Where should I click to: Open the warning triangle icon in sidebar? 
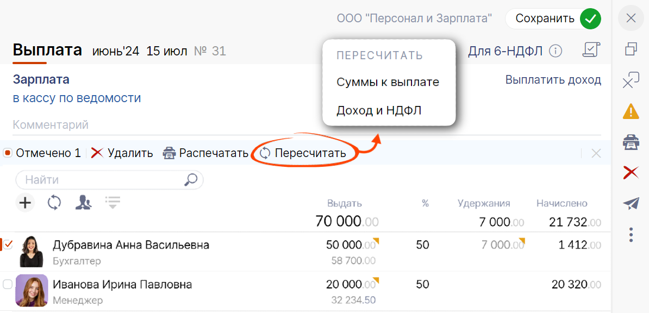(x=631, y=111)
